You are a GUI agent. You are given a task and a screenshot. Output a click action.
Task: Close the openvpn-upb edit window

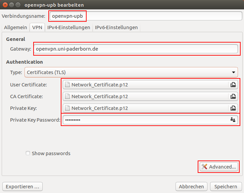coord(5,5)
